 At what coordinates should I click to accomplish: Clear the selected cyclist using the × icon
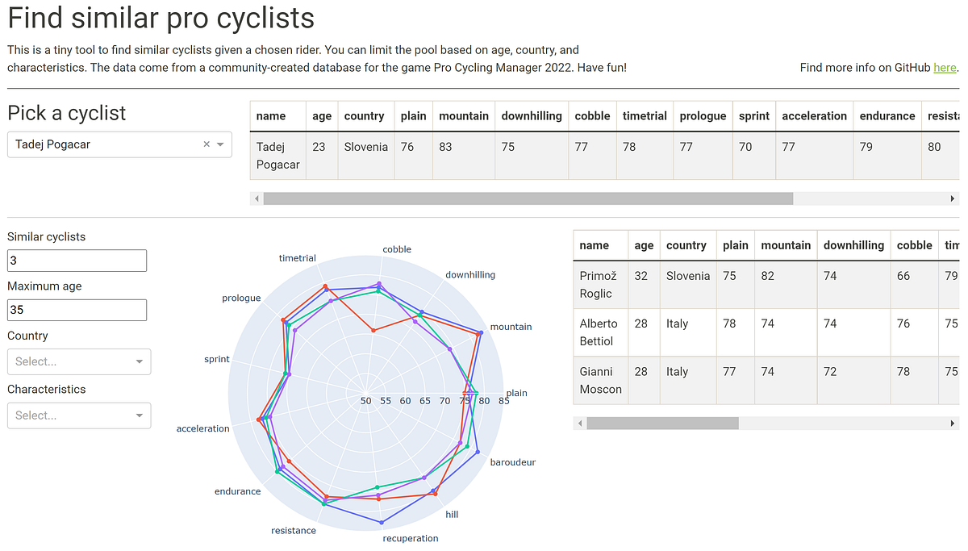pos(206,144)
